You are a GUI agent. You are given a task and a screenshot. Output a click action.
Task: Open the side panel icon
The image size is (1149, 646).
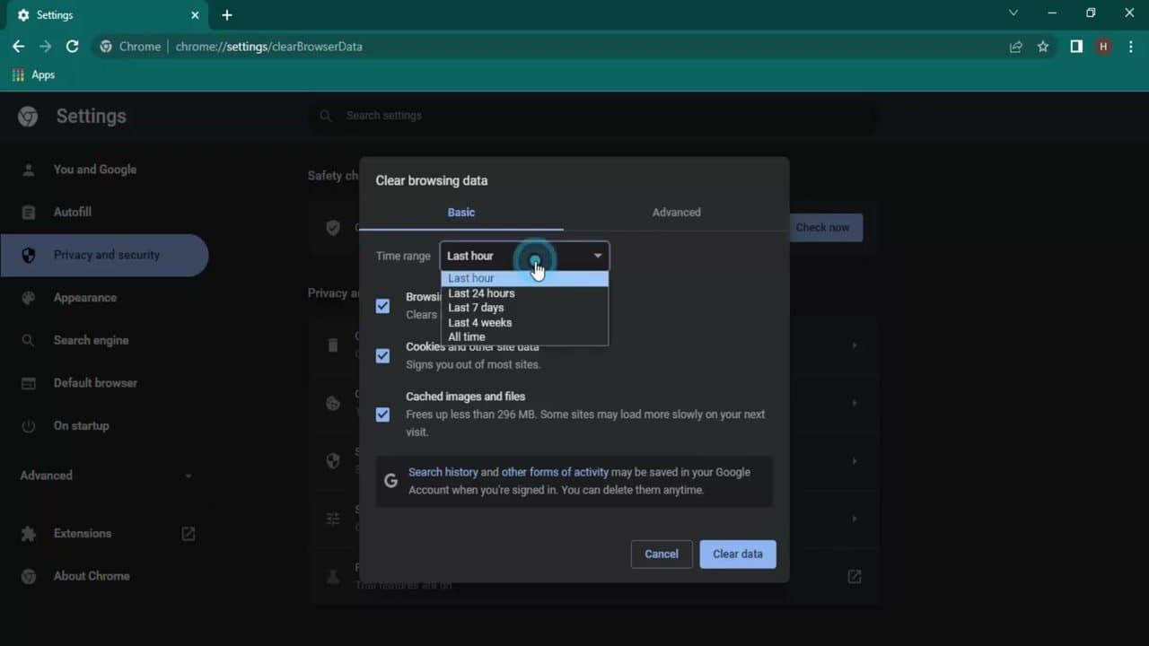pyautogui.click(x=1075, y=47)
